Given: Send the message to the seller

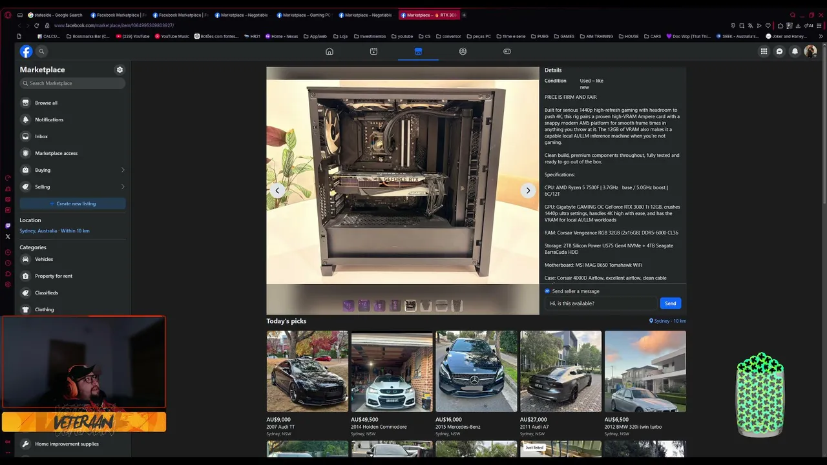Looking at the screenshot, I should tap(671, 304).
